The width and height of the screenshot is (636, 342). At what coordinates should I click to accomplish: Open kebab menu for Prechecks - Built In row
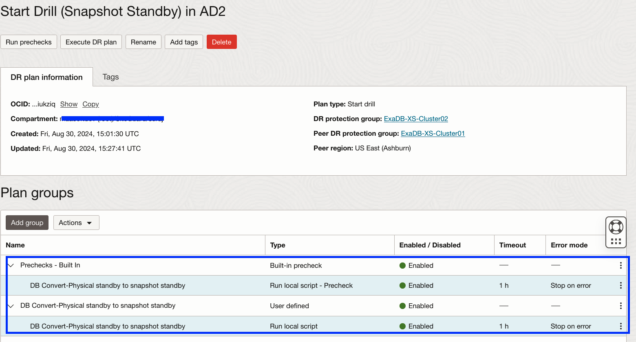621,265
